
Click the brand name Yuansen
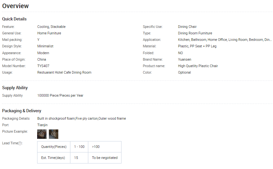click(185, 59)
